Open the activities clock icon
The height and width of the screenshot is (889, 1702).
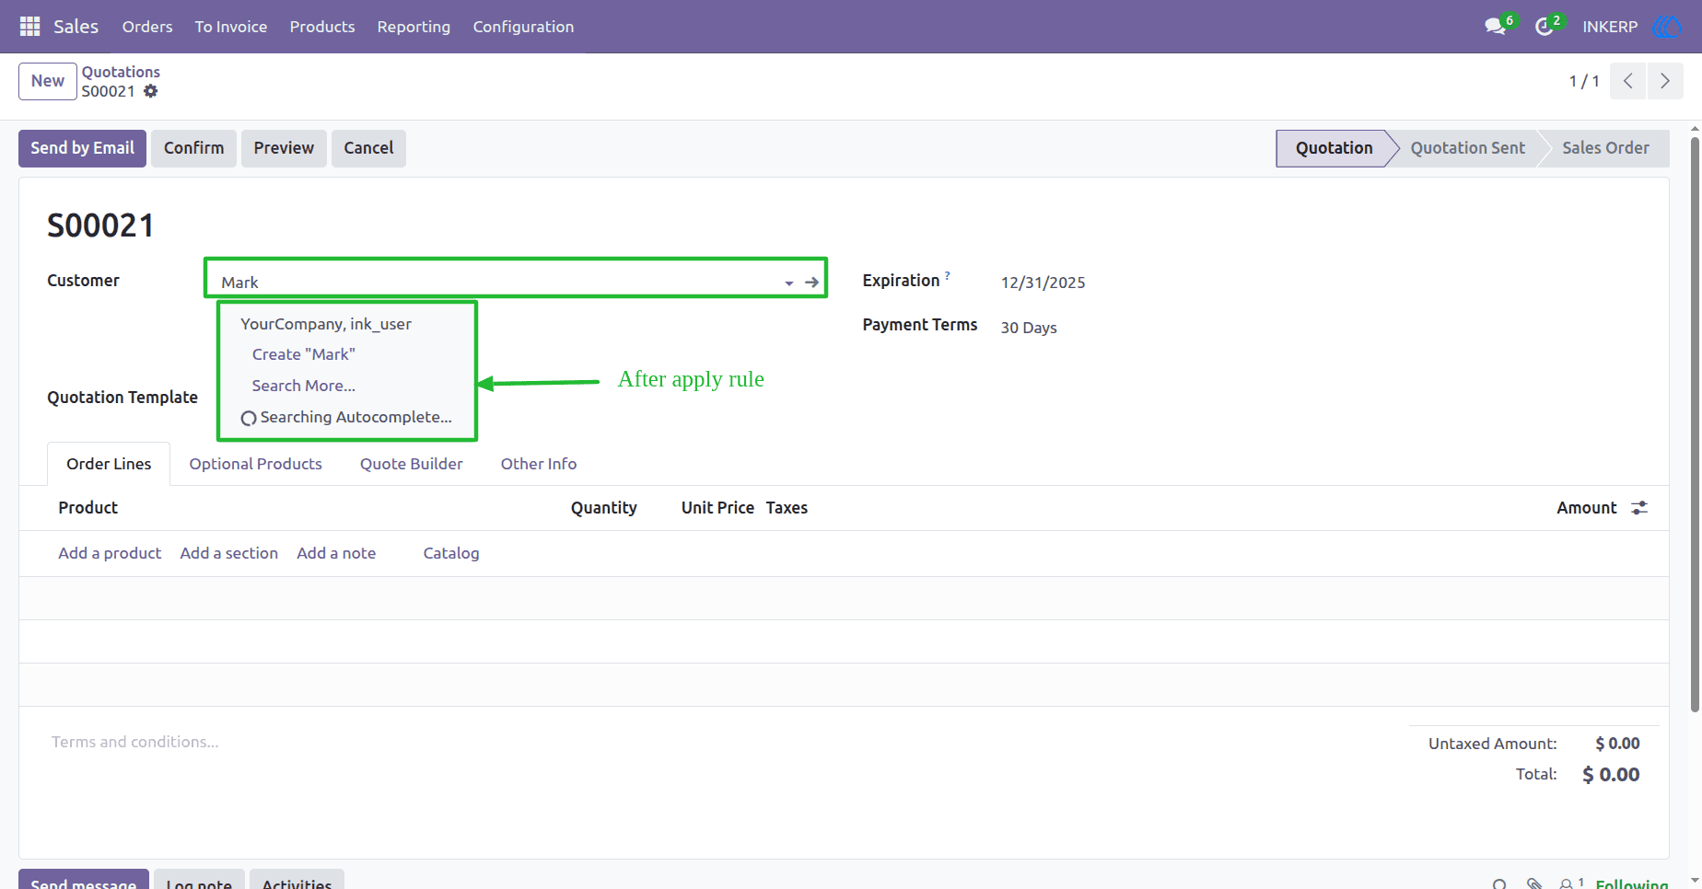tap(1545, 27)
